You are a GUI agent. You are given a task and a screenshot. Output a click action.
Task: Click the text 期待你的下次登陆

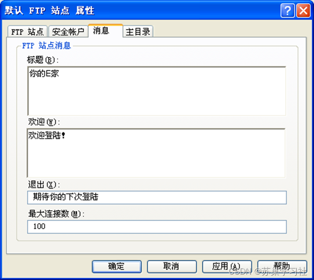66,197
